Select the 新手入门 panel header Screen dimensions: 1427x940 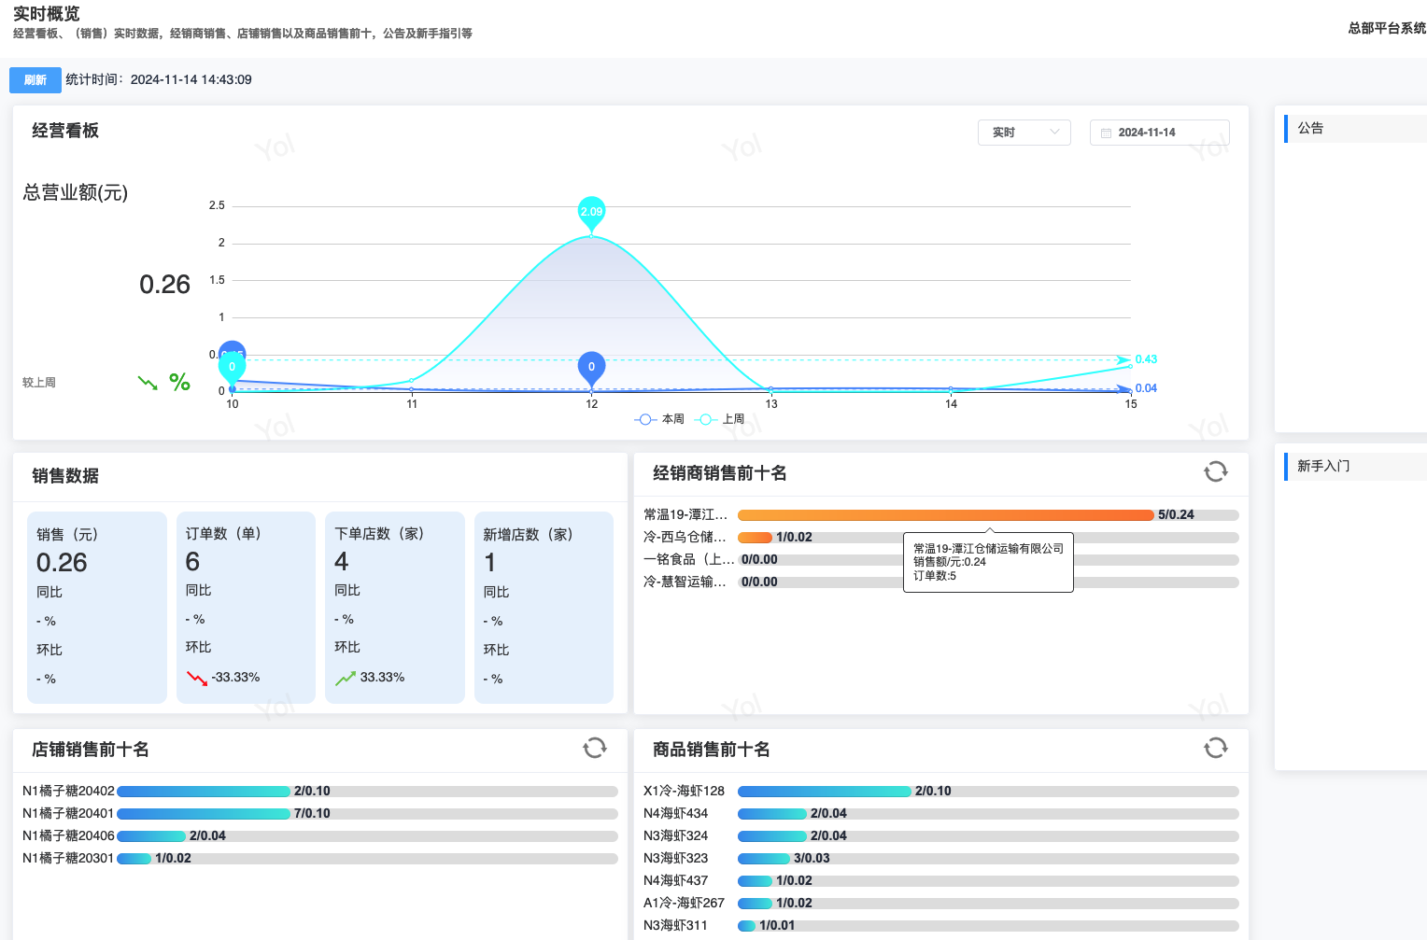coord(1323,467)
